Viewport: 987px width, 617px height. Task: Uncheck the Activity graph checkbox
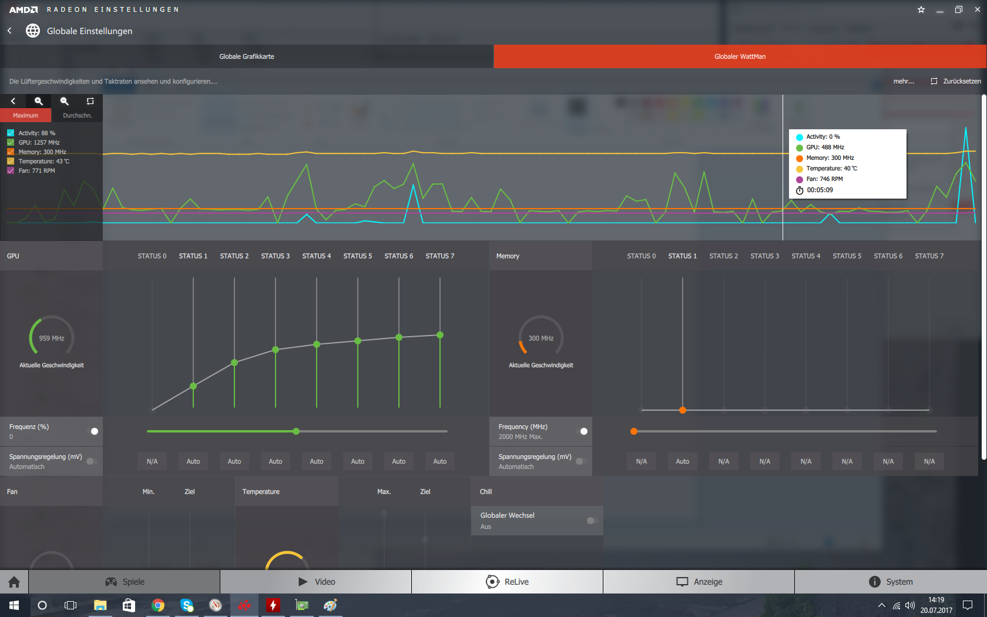[11, 133]
